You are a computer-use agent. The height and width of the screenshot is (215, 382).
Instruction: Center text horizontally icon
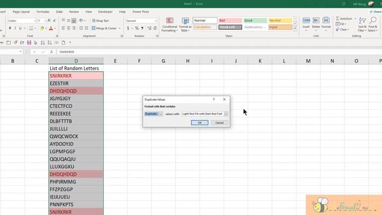(x=69, y=28)
